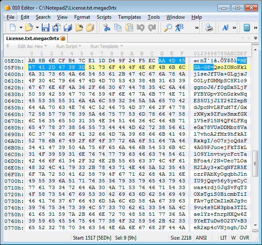Open the tab list dropdown arrow at right
The height and width of the screenshot is (245, 262).
(x=255, y=38)
